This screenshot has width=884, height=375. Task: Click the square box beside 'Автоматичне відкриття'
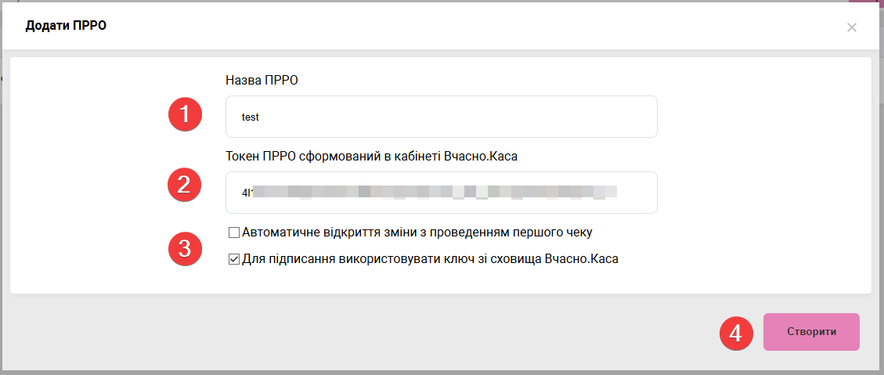(233, 233)
